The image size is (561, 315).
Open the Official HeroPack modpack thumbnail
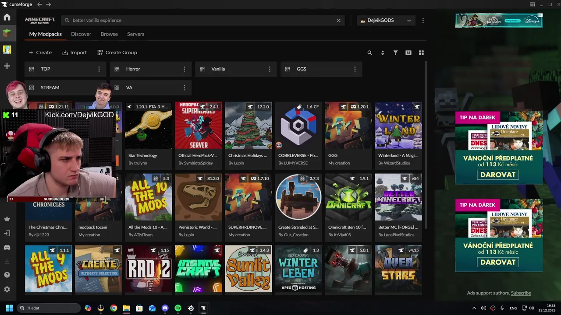tap(199, 126)
